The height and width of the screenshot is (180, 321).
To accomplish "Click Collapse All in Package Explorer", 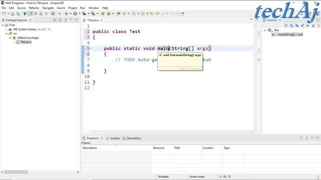I will coord(55,20).
